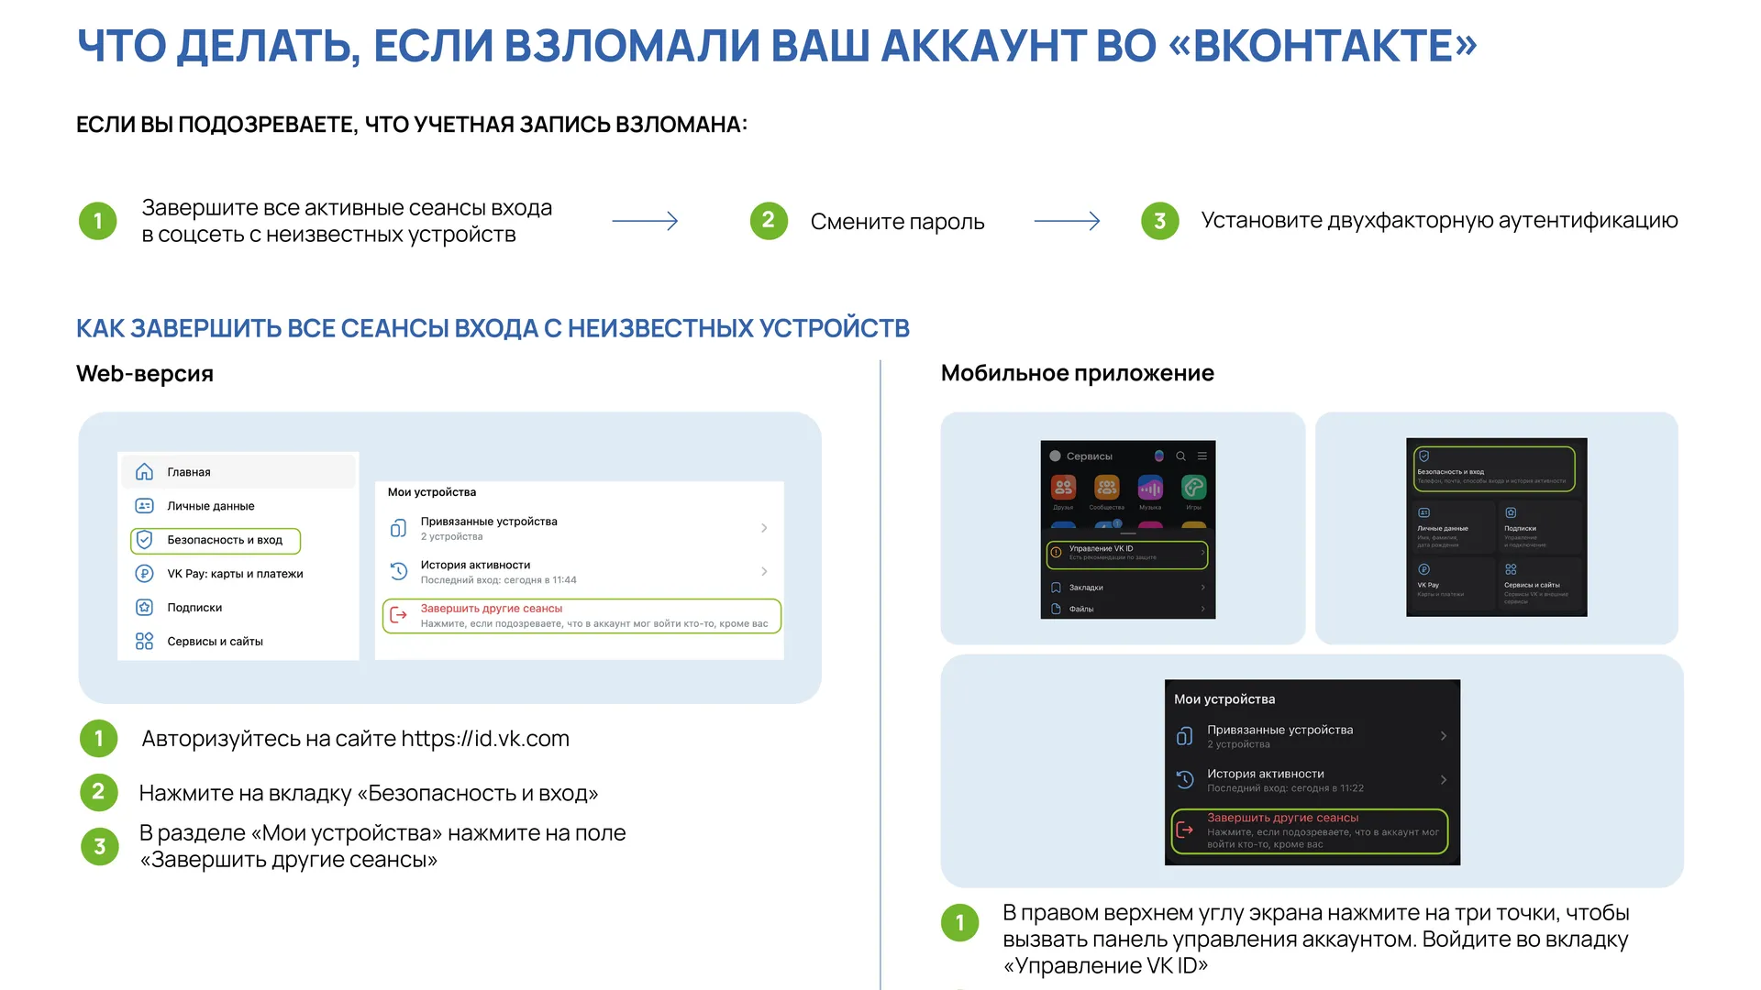Tap the file icon beside Файлы
The image size is (1761, 990).
click(x=1056, y=609)
